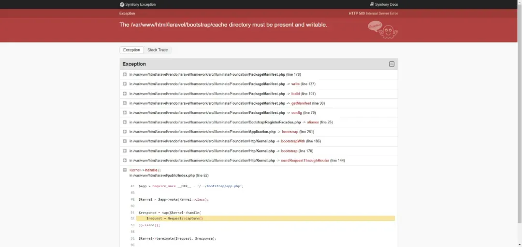Expand the RegisterFacades aliases trace entry
Screen dimensions: 522x247
tap(125, 122)
